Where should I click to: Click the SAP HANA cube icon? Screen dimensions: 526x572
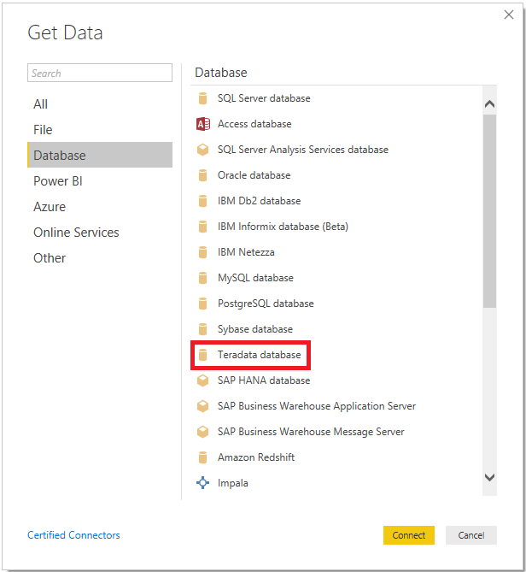202,380
